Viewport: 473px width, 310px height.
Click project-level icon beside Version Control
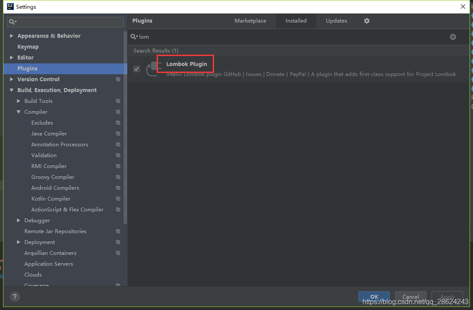click(x=118, y=79)
